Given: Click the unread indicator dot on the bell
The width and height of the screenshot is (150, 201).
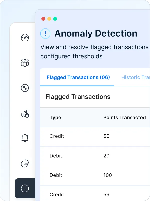Looking at the screenshot, I should (x=27, y=136).
